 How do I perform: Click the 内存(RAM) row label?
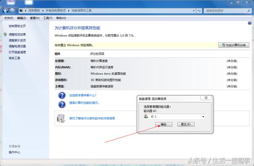(63, 67)
